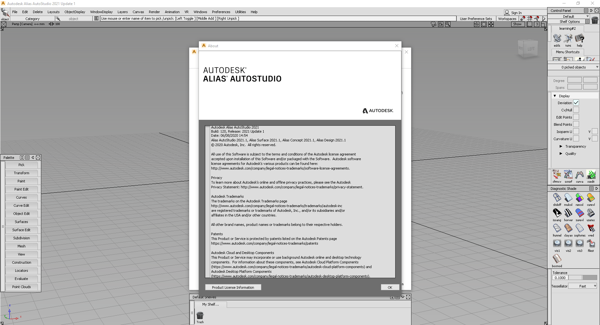The height and width of the screenshot is (325, 600).
Task: Open User Preference Sets dropdown
Action: tap(476, 19)
